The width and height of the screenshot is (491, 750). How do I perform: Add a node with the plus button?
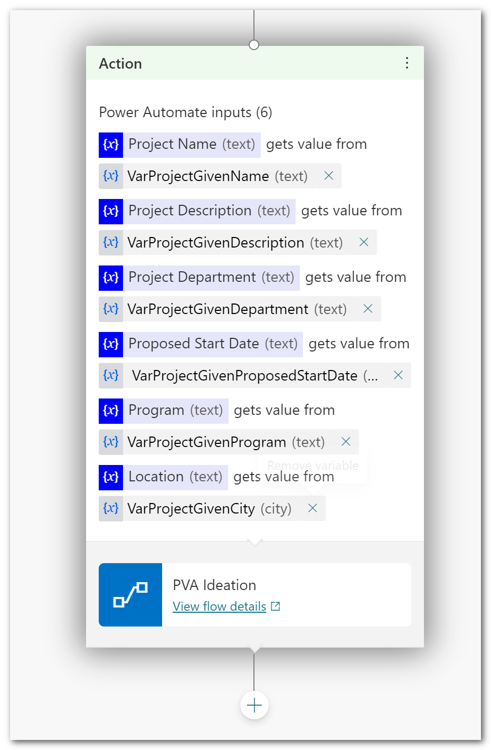(254, 705)
